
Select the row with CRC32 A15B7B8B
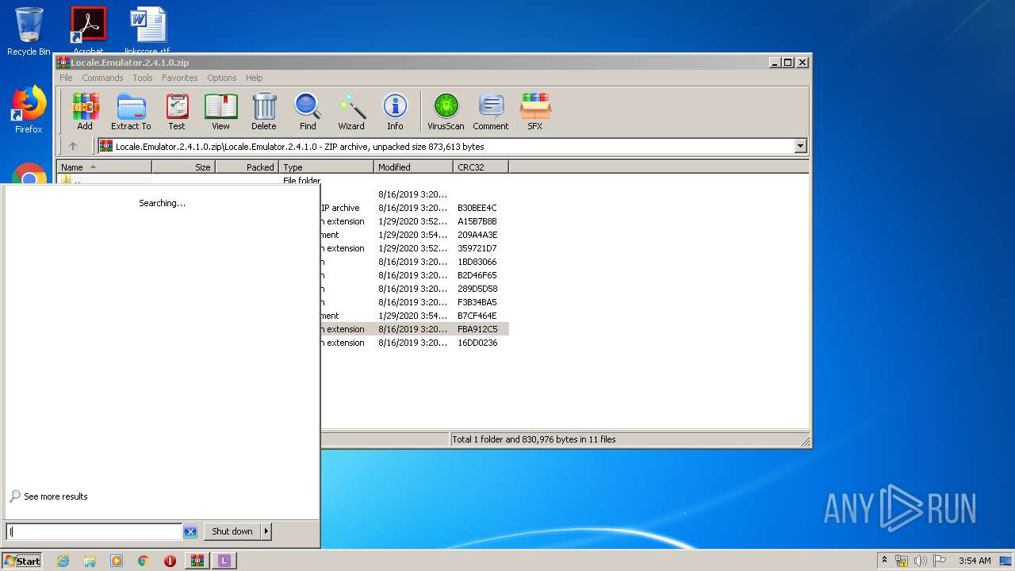point(415,221)
